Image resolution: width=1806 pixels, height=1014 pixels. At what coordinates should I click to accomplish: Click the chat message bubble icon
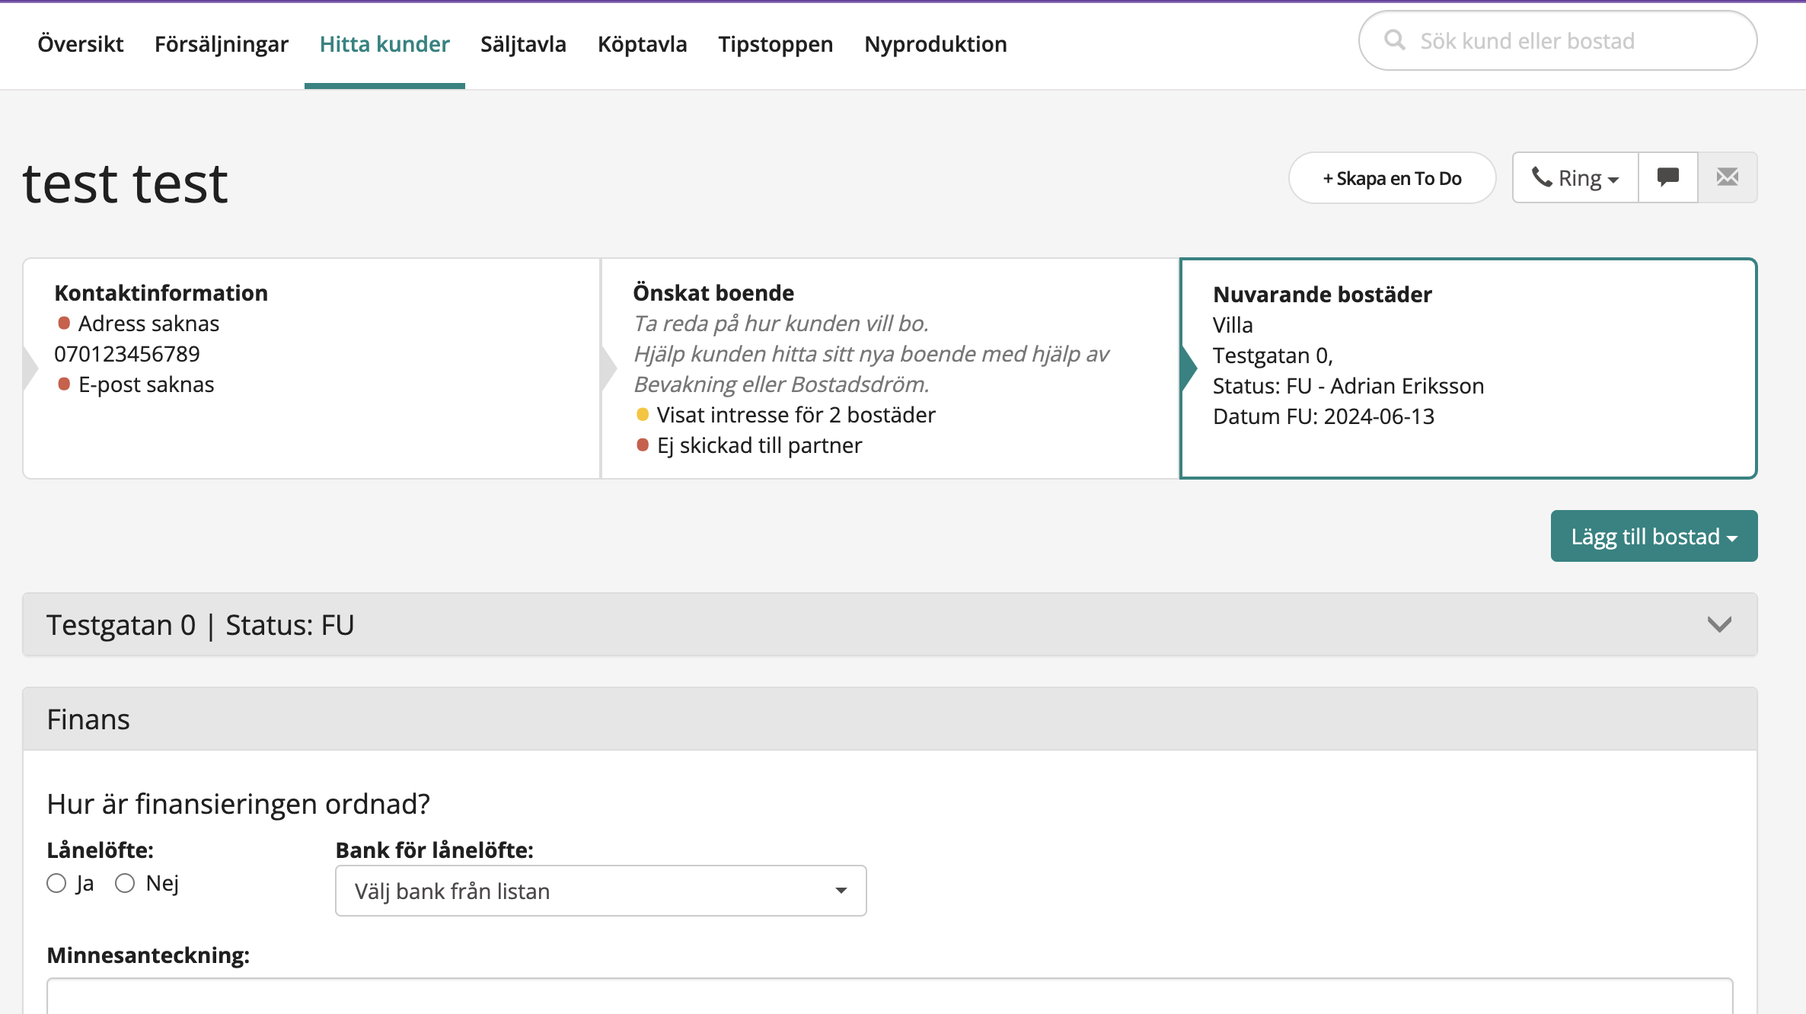(1667, 177)
